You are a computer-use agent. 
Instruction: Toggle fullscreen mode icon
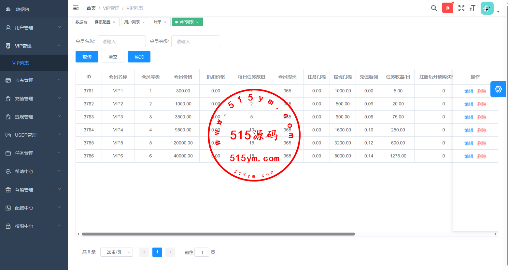(x=461, y=8)
